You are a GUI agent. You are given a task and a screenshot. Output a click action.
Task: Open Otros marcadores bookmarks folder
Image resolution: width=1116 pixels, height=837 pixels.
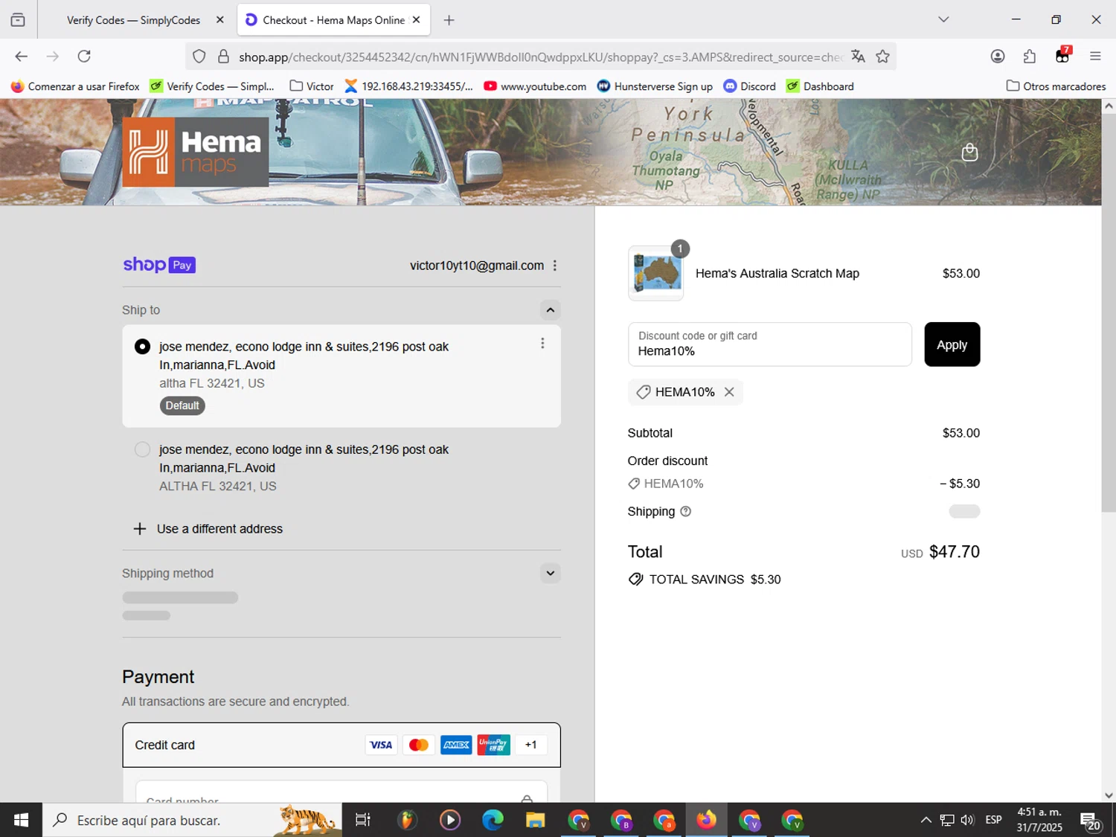tap(1056, 86)
